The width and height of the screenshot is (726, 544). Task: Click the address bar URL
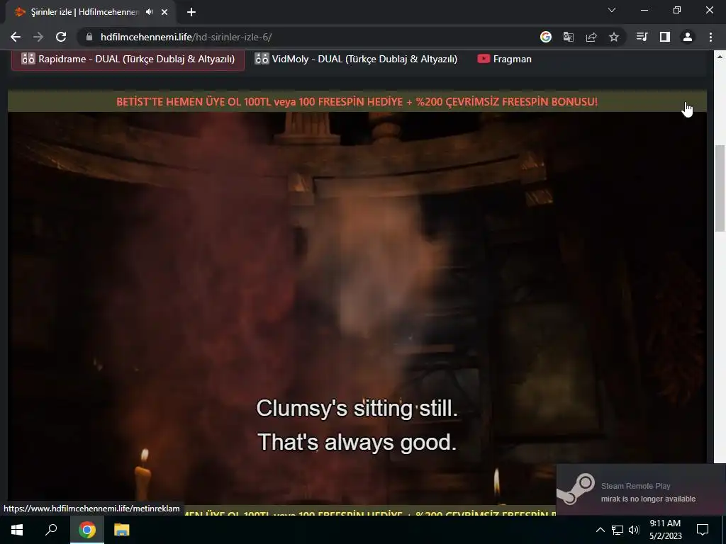coord(186,37)
